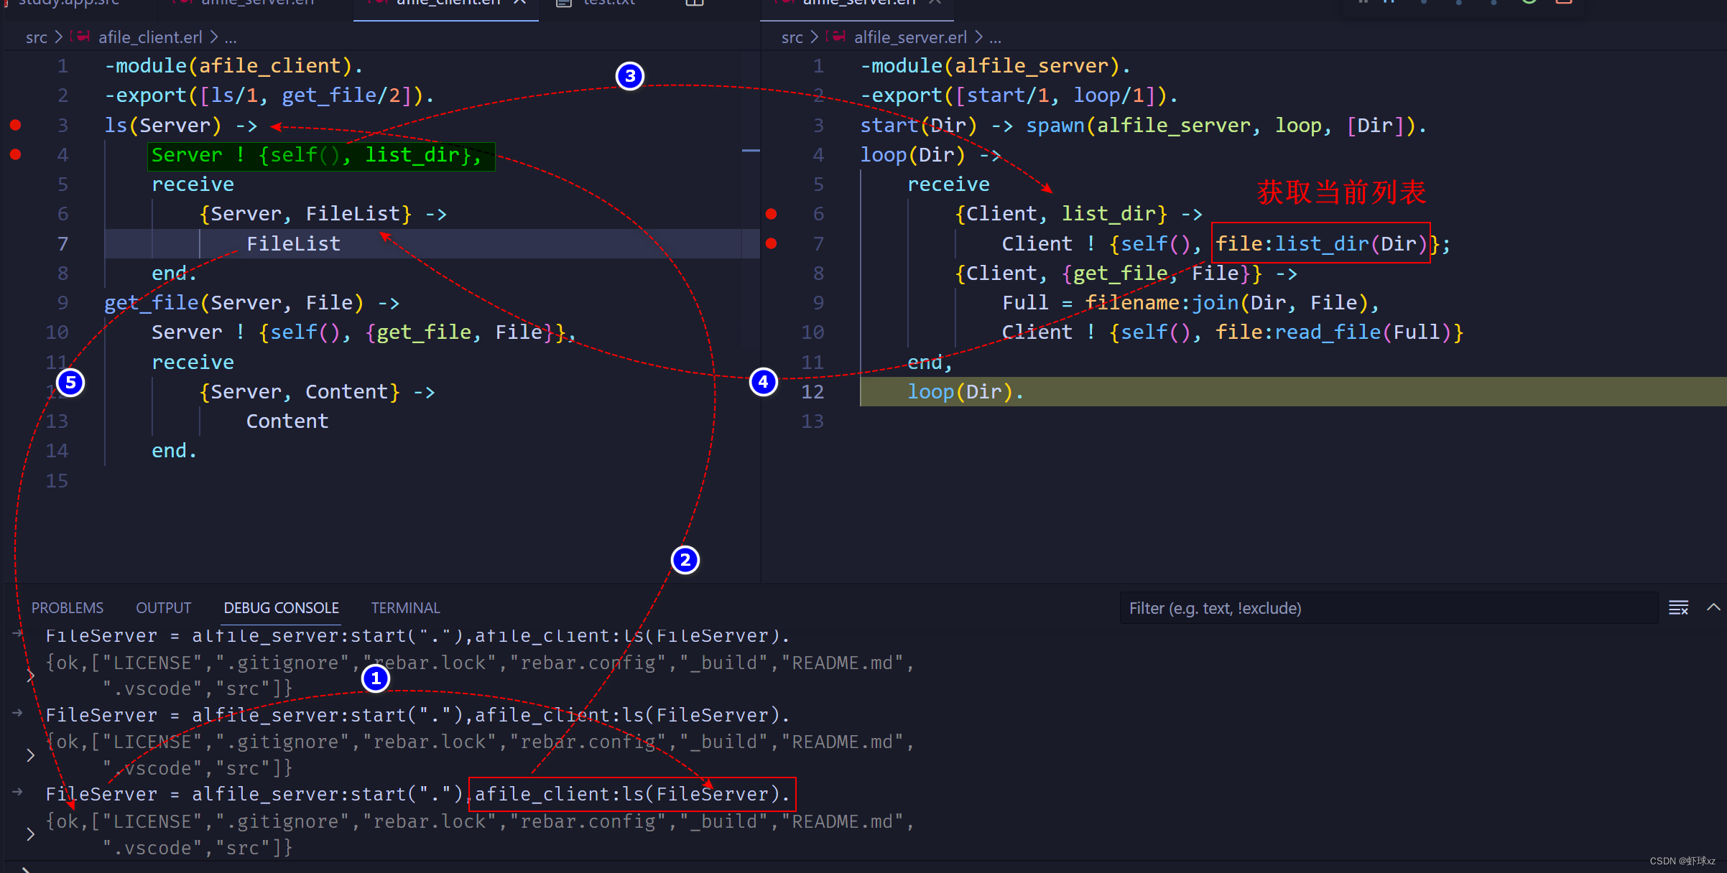Viewport: 1727px width, 873px height.
Task: Select the DEBUG CONSOLE tab
Action: 281,608
